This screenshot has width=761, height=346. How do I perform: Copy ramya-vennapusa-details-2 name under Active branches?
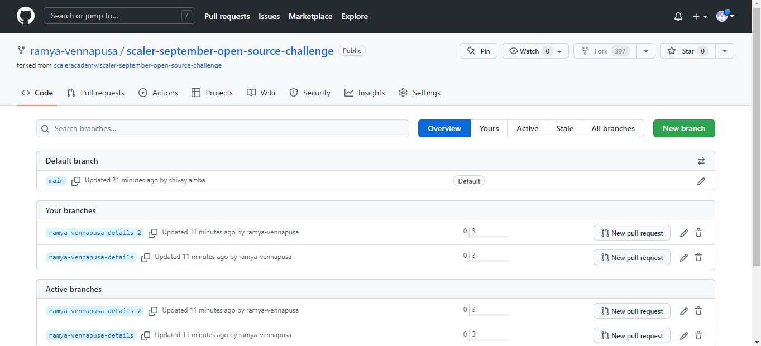[x=153, y=311]
